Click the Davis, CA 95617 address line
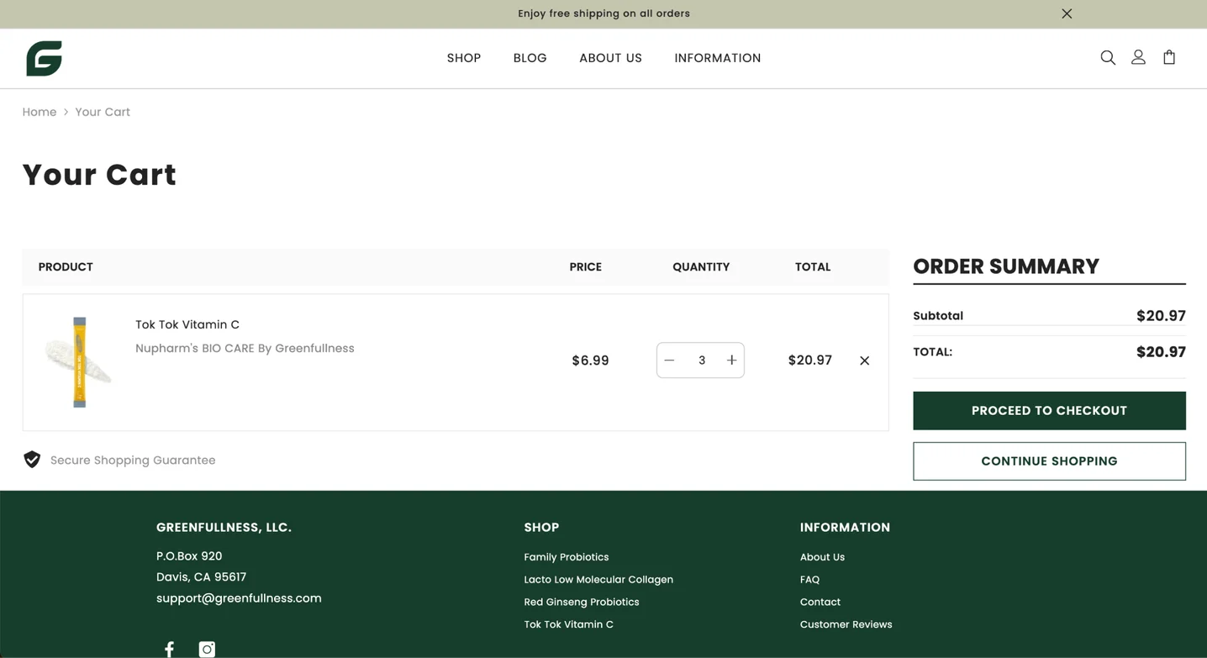 pyautogui.click(x=201, y=577)
